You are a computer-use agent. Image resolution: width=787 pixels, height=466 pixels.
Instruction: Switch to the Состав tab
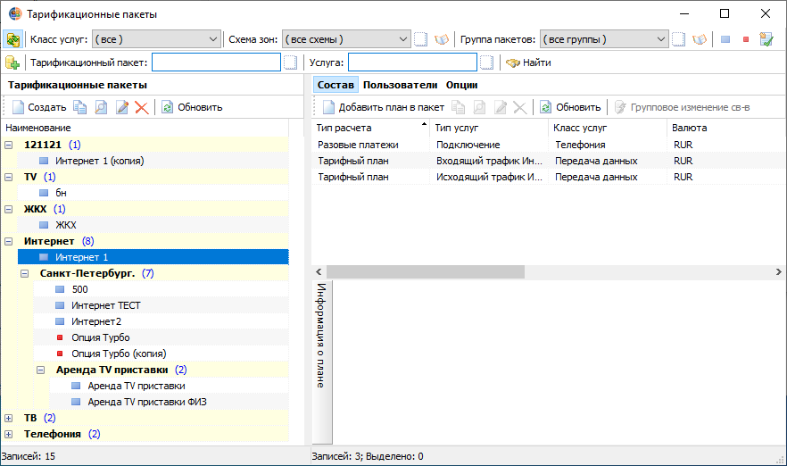336,85
